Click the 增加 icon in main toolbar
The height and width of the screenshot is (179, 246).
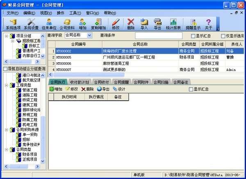[x=82, y=24]
